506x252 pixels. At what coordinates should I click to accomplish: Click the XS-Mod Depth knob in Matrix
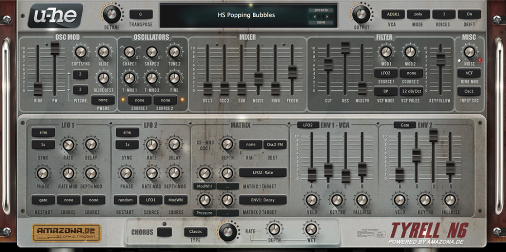227,145
